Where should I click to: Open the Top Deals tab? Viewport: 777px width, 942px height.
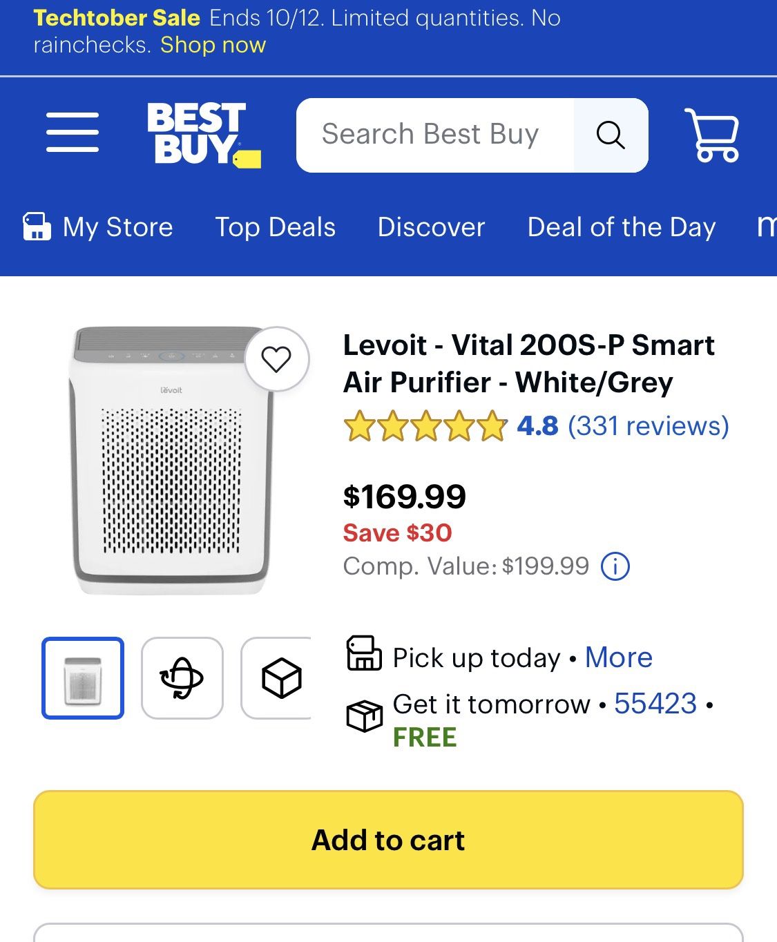pyautogui.click(x=275, y=227)
